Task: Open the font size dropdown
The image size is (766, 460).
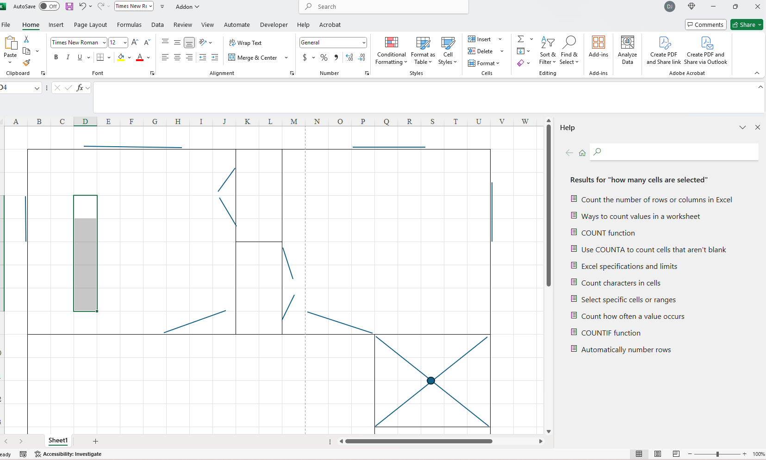Action: [125, 43]
